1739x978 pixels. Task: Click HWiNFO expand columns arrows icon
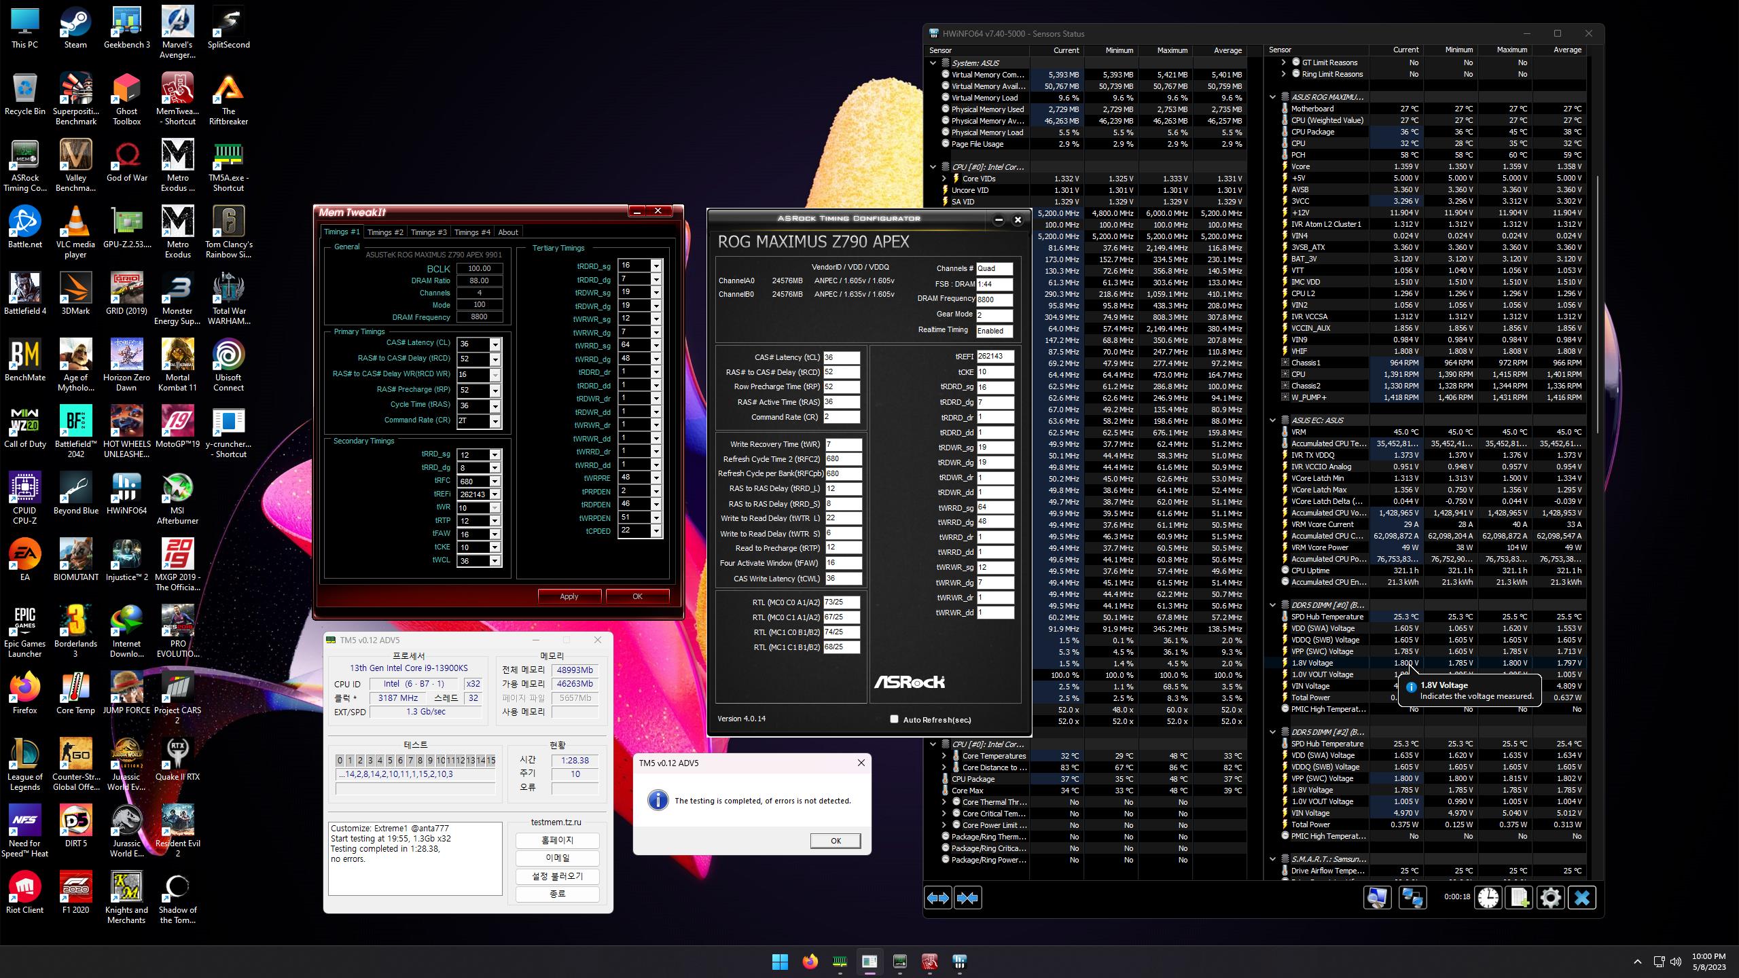click(x=938, y=898)
